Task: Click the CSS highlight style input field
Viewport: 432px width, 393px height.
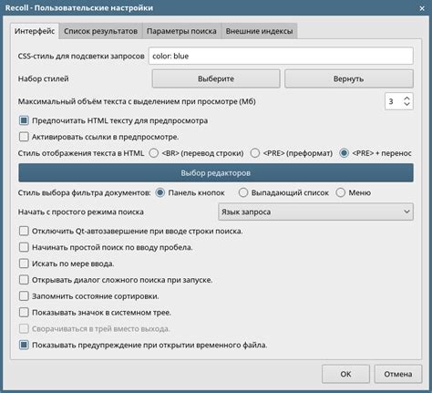Action: 281,56
